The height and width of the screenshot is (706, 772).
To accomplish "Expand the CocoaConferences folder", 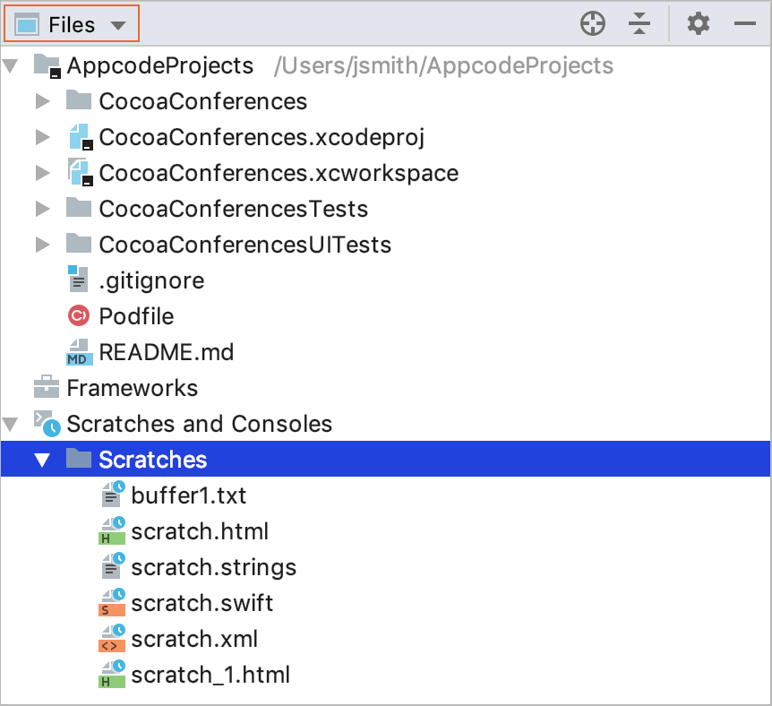I will click(42, 101).
